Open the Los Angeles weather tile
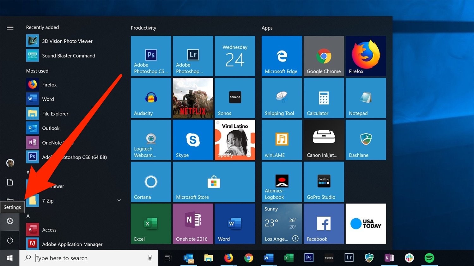Viewport: 474px width, 266px height. [x=282, y=224]
